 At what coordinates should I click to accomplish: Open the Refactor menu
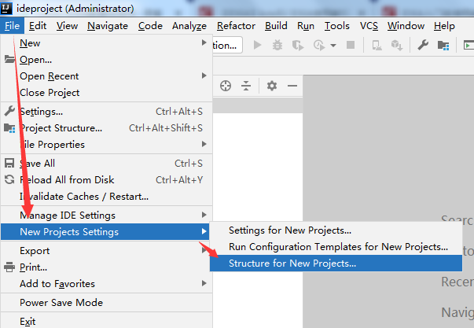tap(236, 26)
